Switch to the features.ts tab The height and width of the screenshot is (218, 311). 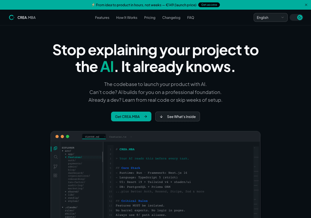tap(118, 137)
